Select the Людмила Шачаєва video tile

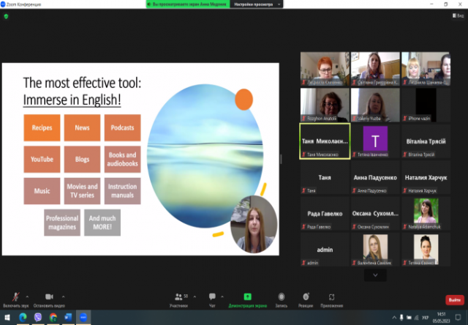click(426, 69)
